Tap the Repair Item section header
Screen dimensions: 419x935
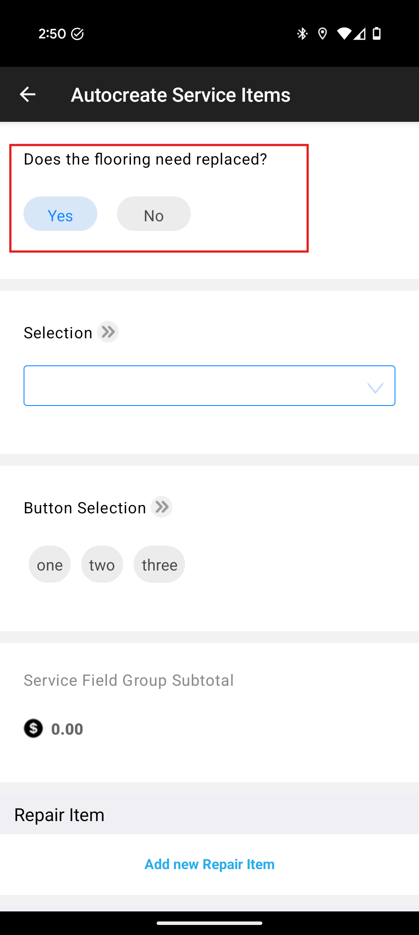click(59, 815)
